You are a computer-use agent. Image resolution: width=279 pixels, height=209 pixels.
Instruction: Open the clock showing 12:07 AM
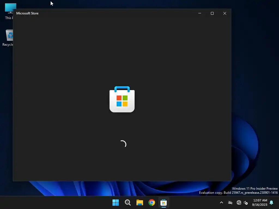tap(260, 200)
